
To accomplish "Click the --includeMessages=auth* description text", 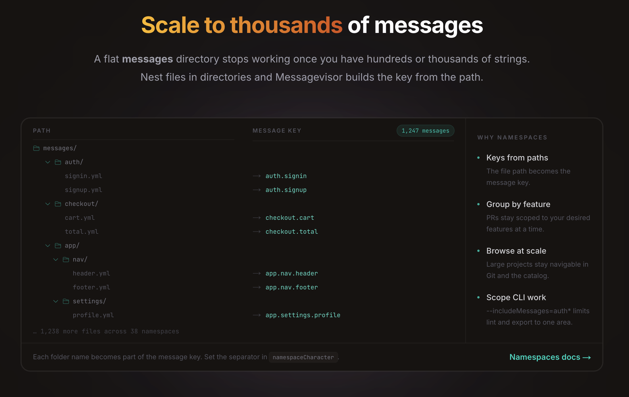I will [538, 317].
